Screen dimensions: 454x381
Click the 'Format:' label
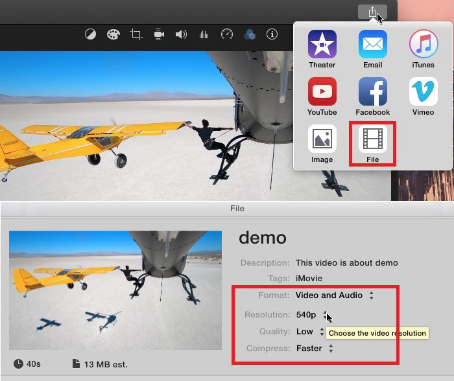click(x=274, y=295)
